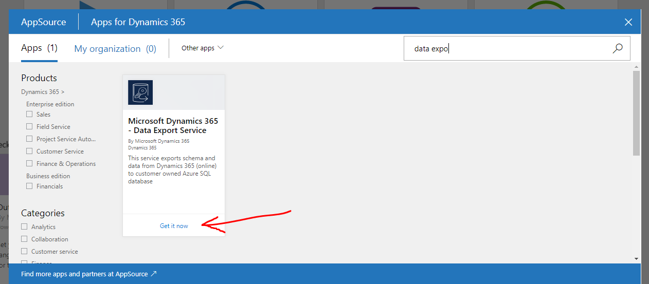Image resolution: width=649 pixels, height=284 pixels.
Task: Tick the Customer Service product checkbox
Action: click(29, 151)
